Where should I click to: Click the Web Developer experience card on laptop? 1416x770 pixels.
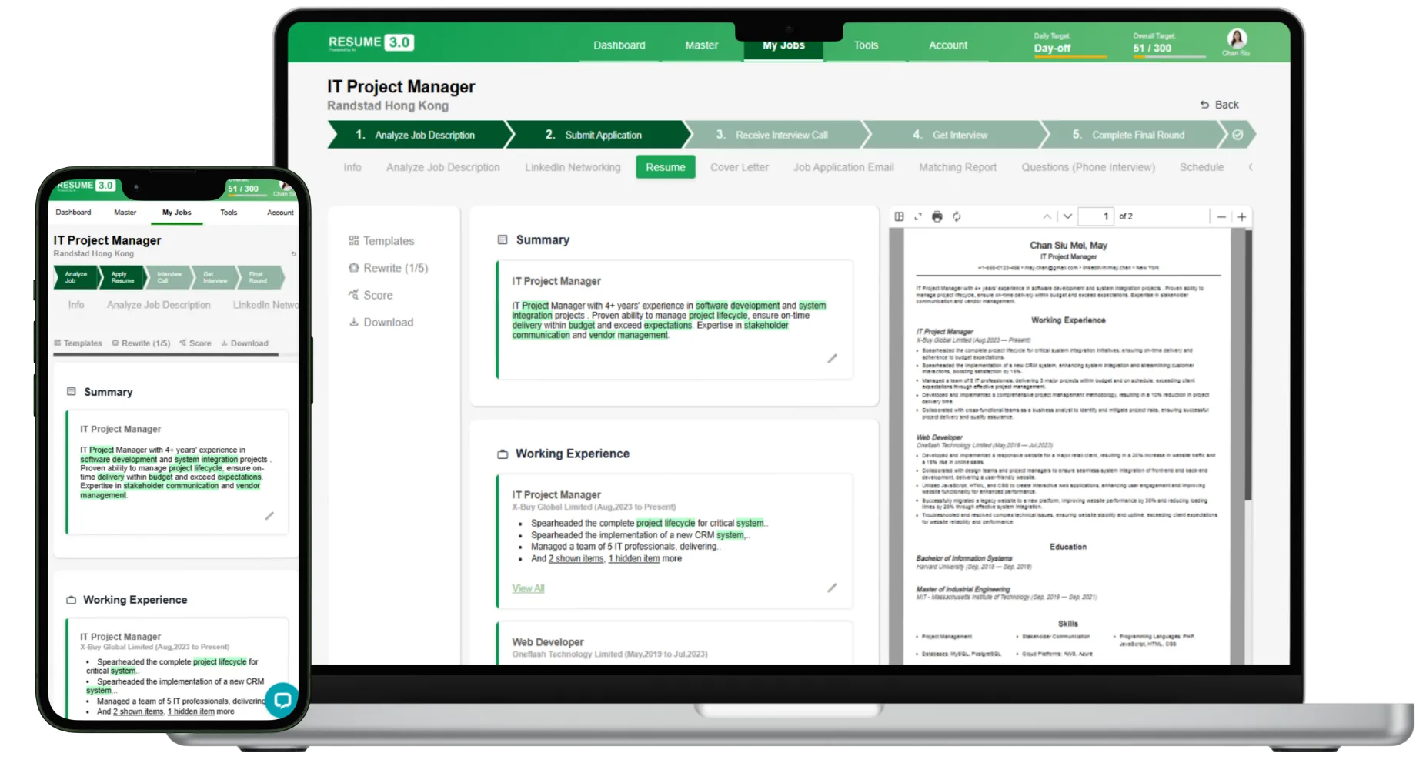tap(675, 643)
